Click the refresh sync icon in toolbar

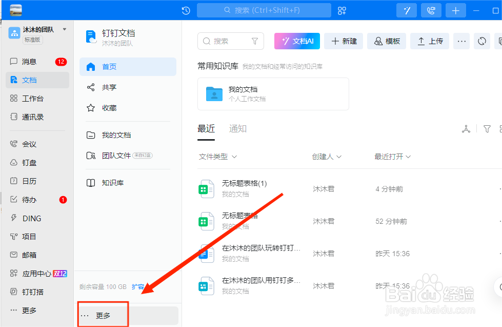(482, 41)
